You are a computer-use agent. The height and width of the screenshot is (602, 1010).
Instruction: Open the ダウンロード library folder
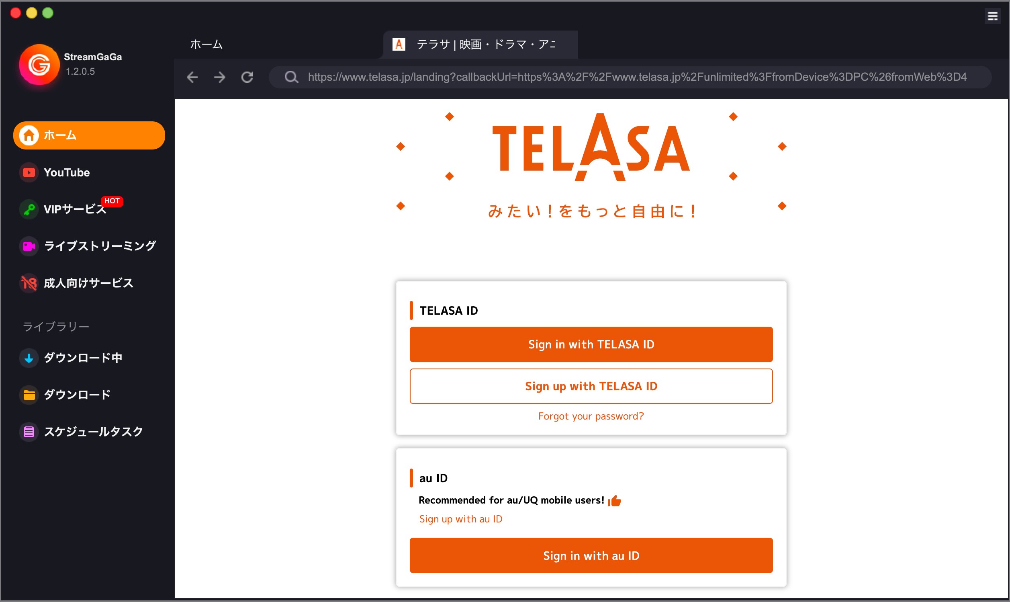tap(77, 394)
